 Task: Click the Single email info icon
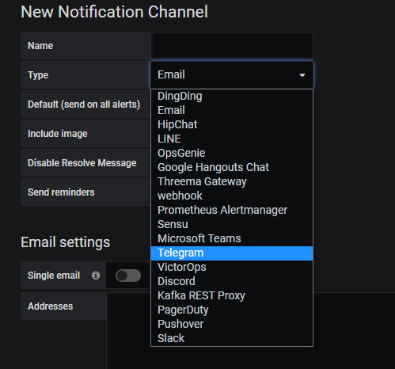click(x=96, y=276)
